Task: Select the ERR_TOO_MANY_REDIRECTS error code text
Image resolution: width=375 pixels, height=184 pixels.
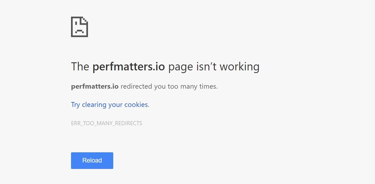Action: coord(107,123)
